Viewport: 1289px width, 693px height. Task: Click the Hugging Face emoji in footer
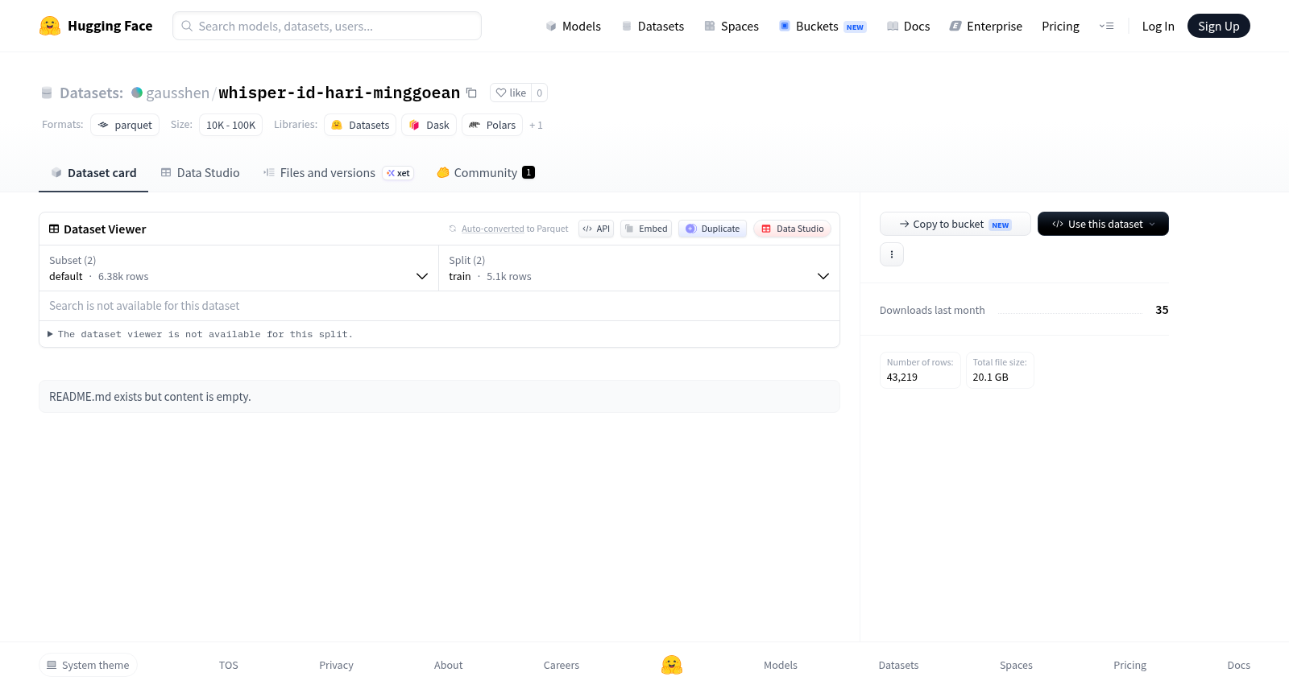672,665
